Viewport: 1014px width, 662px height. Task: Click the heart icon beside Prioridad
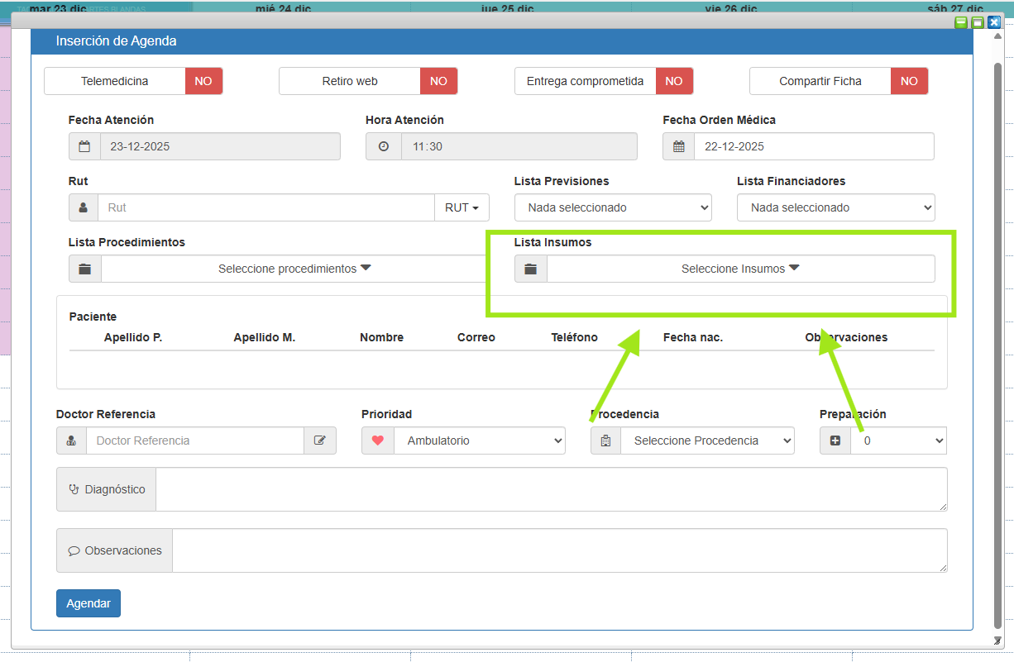coord(378,441)
